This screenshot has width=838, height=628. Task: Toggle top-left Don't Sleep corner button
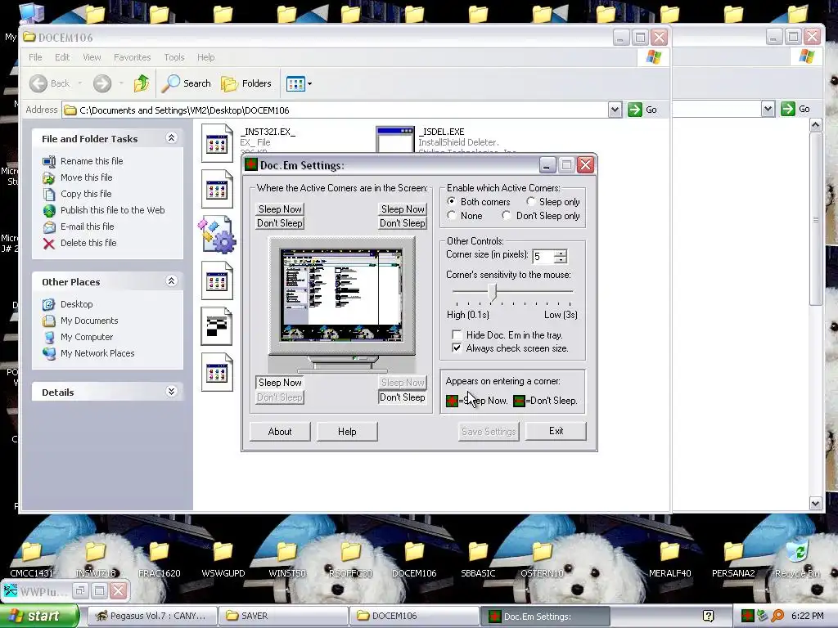280,223
